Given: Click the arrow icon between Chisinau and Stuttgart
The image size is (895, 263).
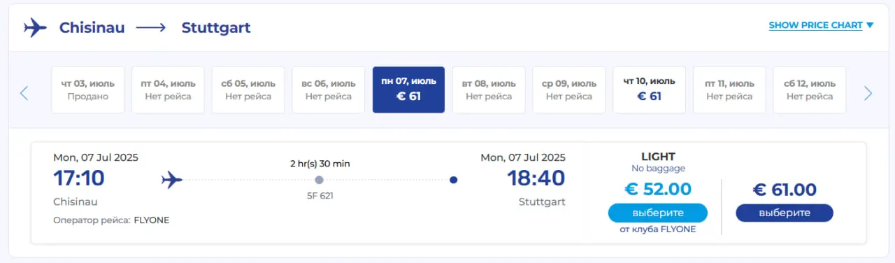Looking at the screenshot, I should click(151, 28).
